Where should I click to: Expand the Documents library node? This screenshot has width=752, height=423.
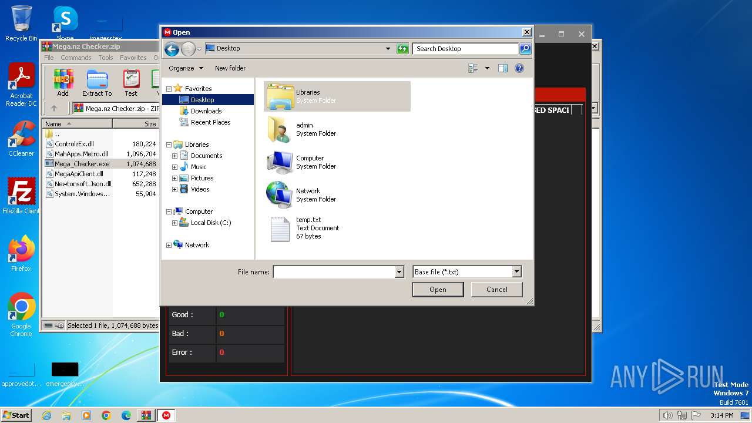(174, 156)
